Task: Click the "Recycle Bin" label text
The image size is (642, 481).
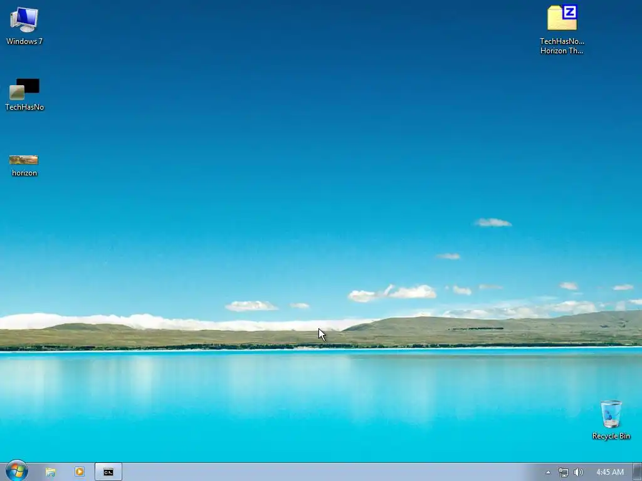Action: click(611, 436)
